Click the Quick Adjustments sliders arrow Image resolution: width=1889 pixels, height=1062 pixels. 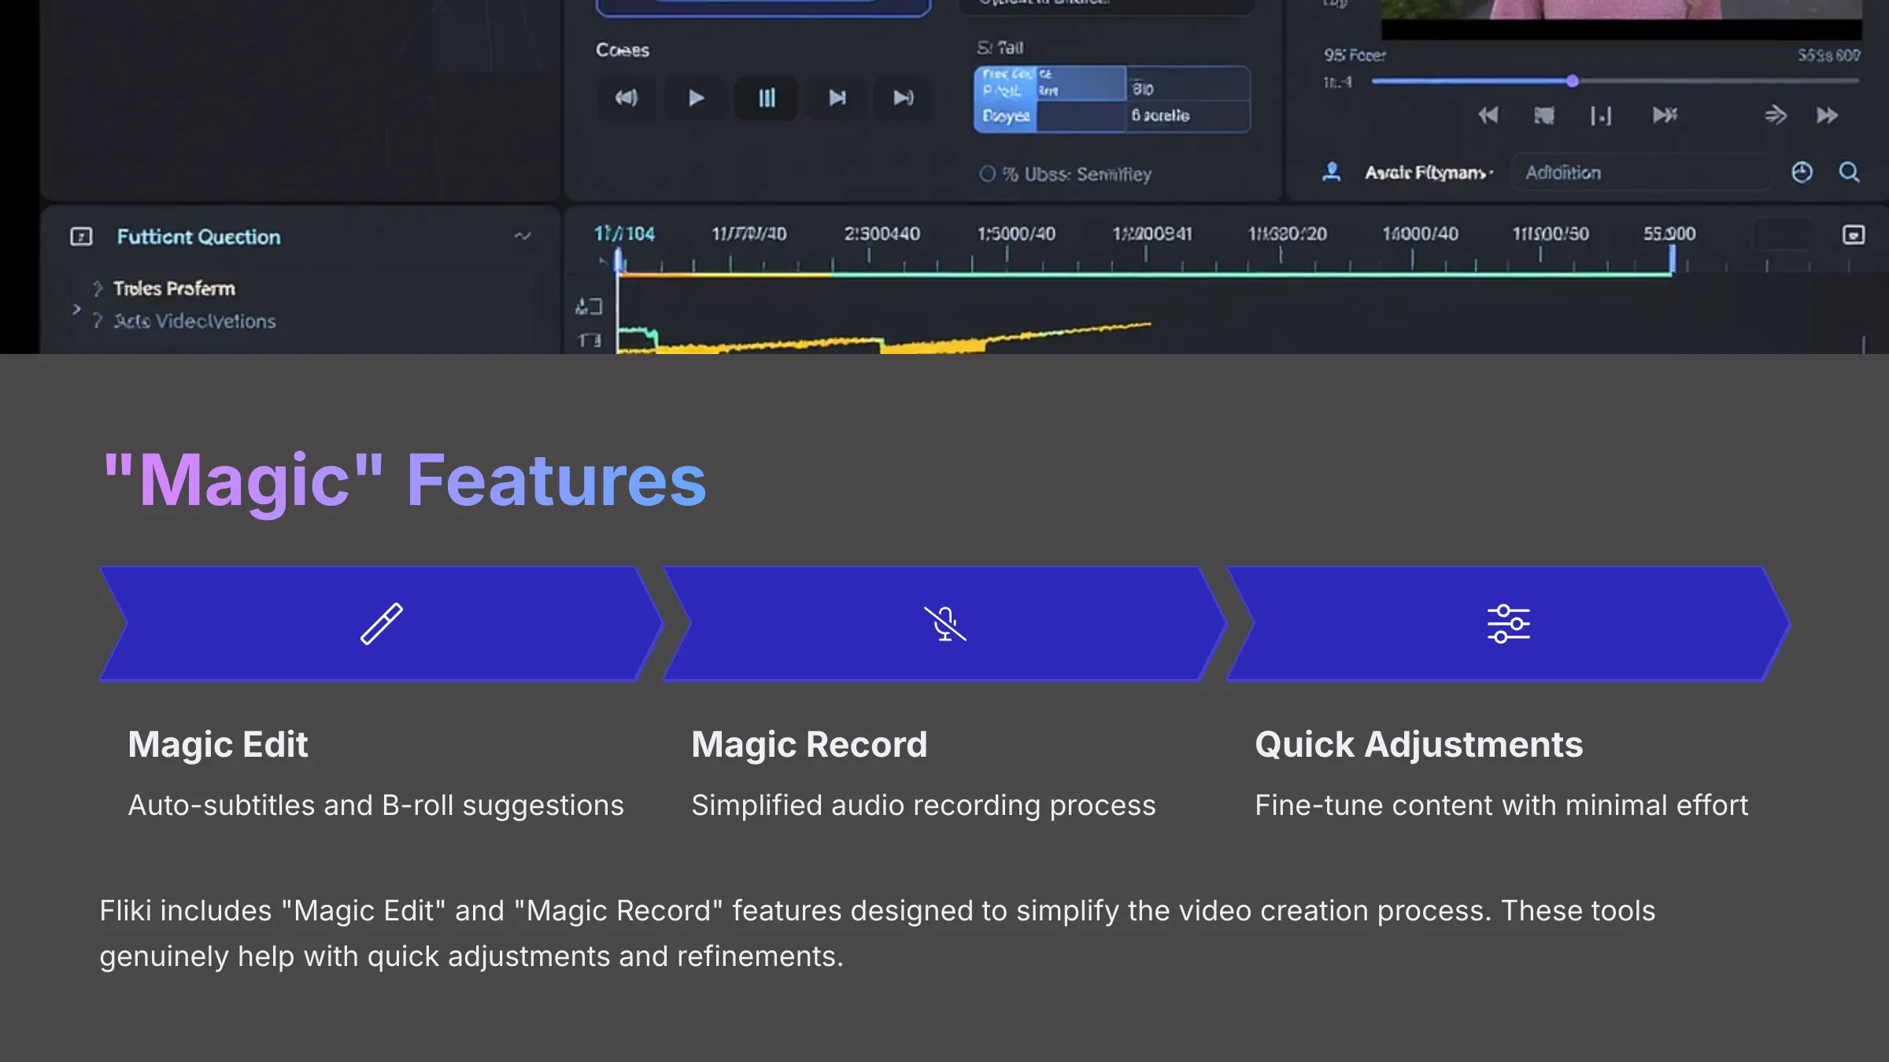coord(1508,623)
